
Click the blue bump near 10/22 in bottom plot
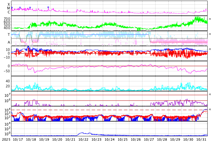pyautogui.click(x=82, y=133)
